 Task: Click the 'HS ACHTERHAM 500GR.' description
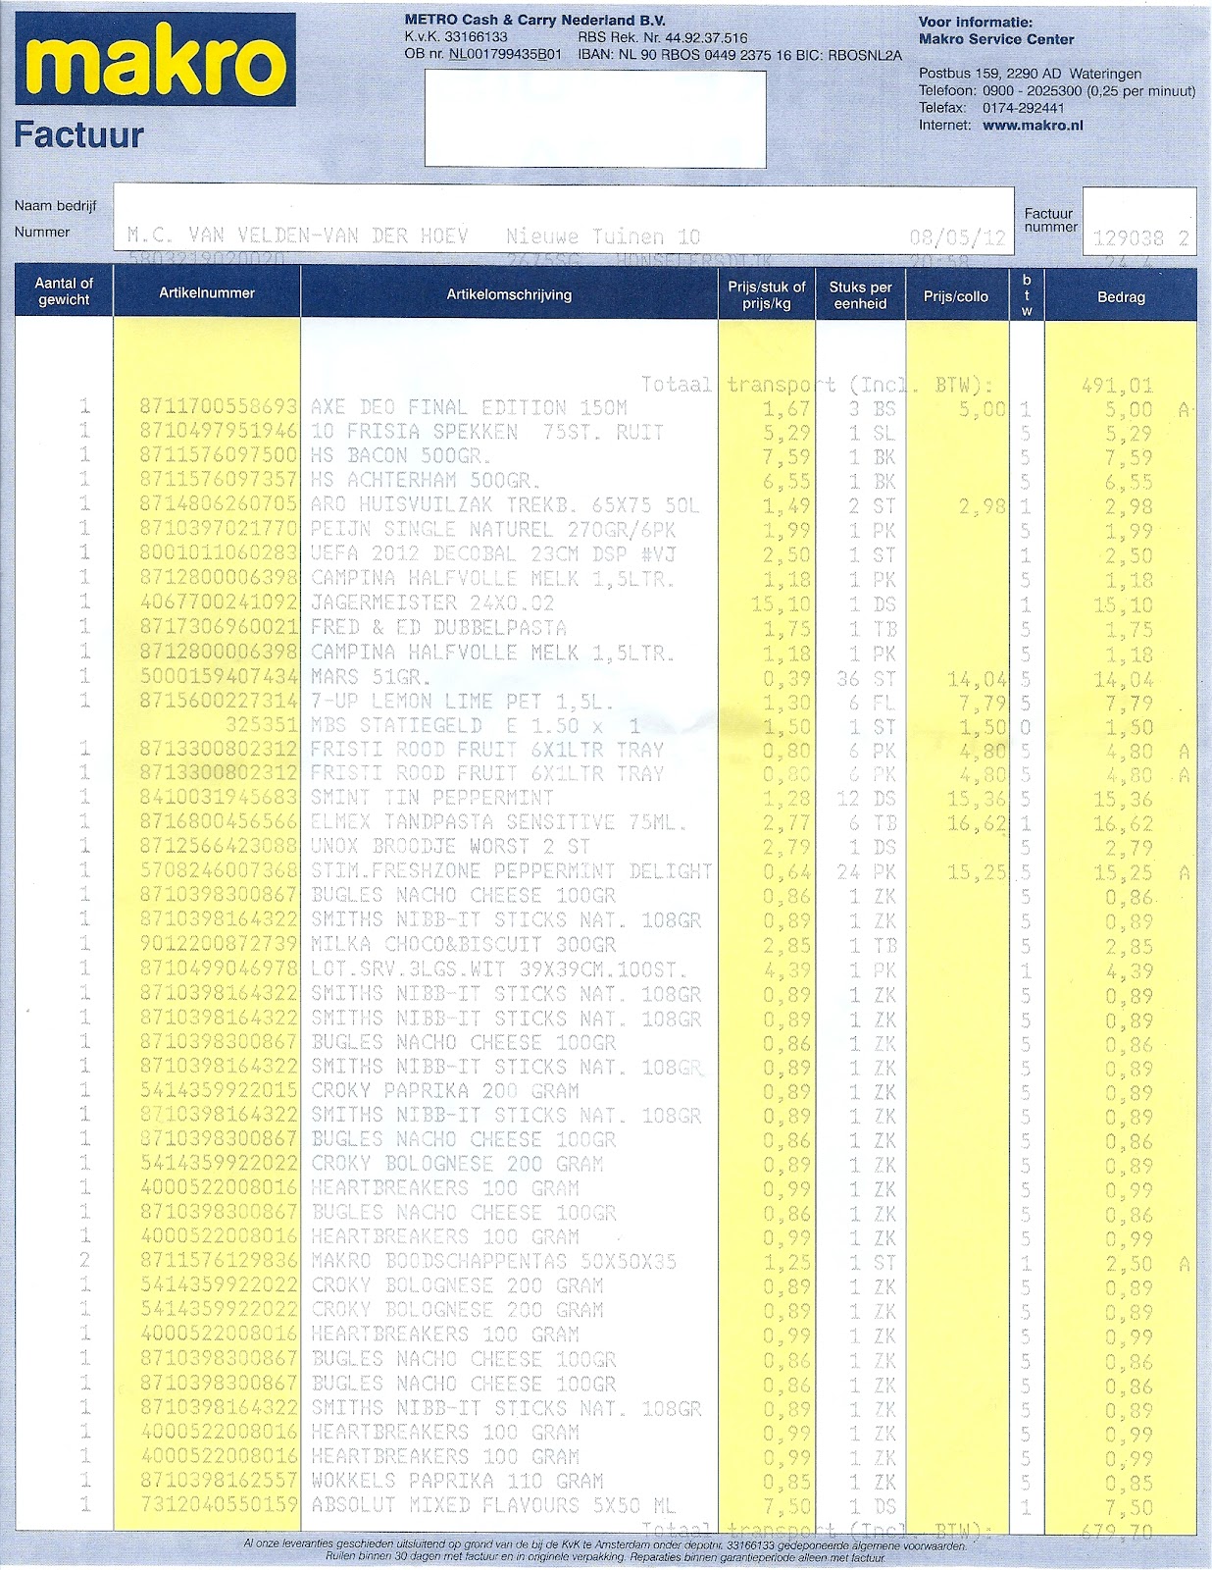click(425, 481)
